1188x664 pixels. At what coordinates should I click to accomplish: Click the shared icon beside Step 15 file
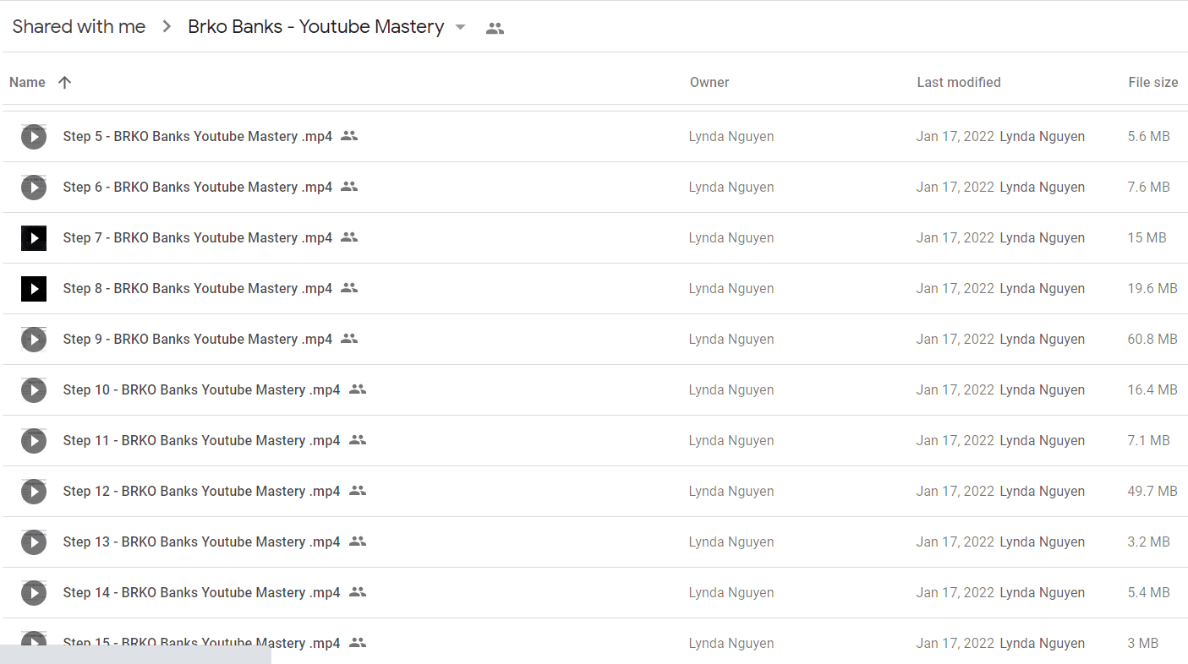click(358, 642)
